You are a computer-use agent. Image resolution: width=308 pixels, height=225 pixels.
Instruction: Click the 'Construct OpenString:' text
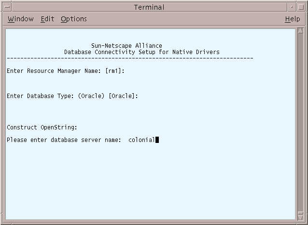(42, 127)
